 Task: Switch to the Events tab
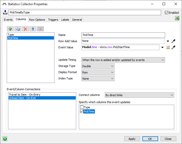8,20
